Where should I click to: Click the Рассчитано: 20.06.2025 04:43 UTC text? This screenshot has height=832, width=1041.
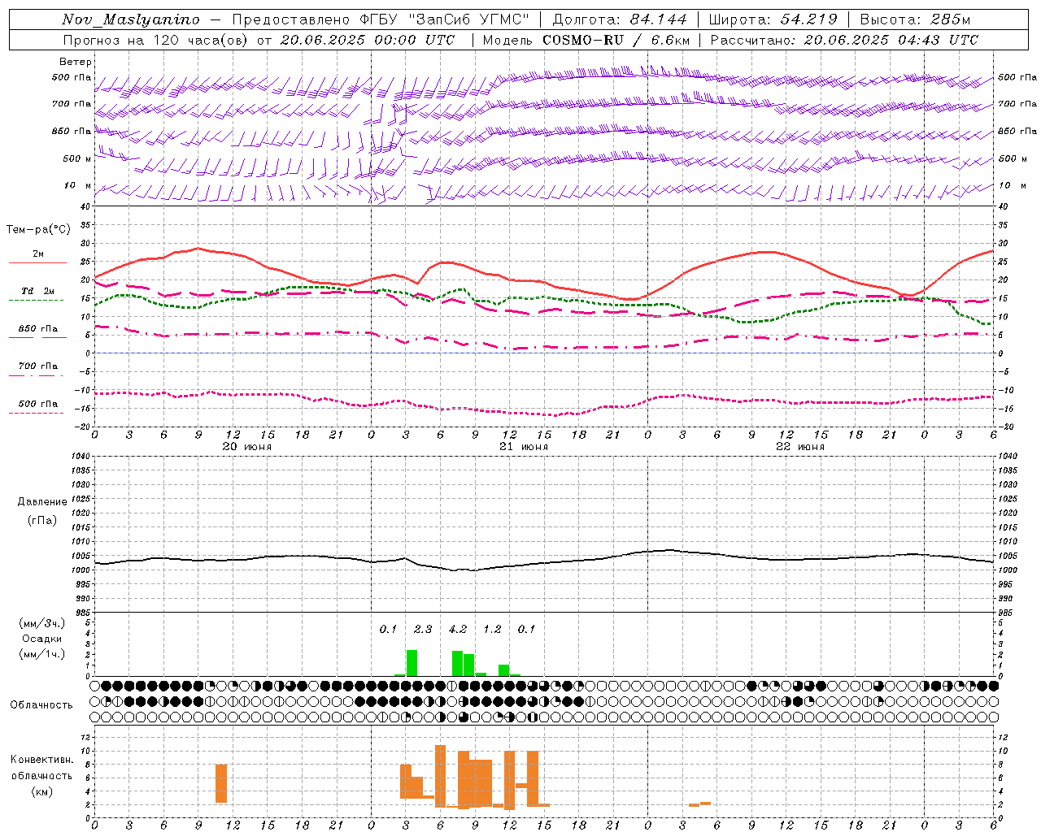coord(844,40)
